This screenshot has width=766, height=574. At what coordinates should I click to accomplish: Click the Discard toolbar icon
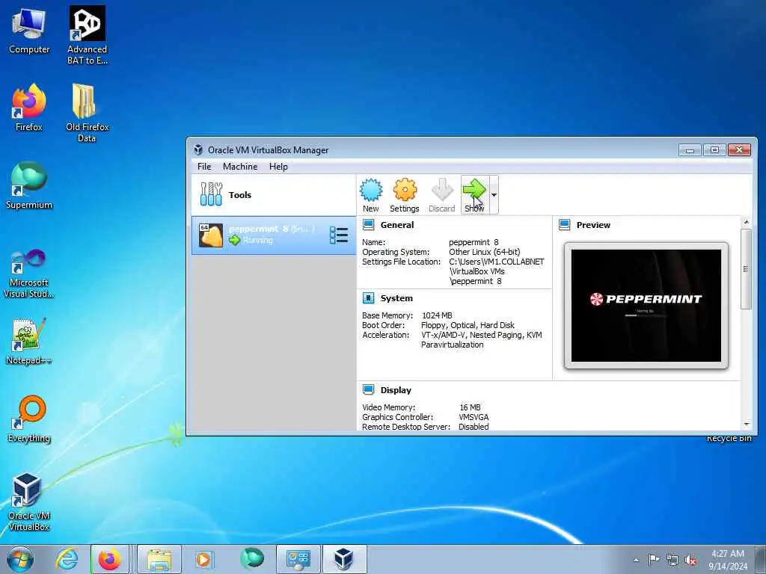point(441,195)
